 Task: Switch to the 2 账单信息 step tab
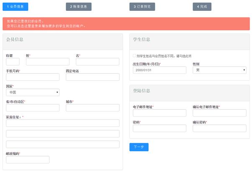78,7
